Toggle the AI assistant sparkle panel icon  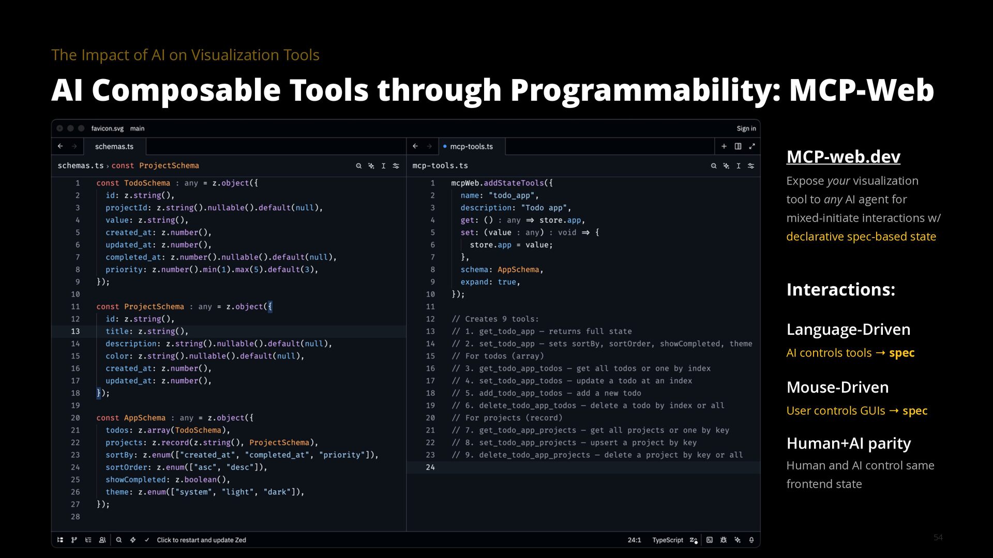738,540
